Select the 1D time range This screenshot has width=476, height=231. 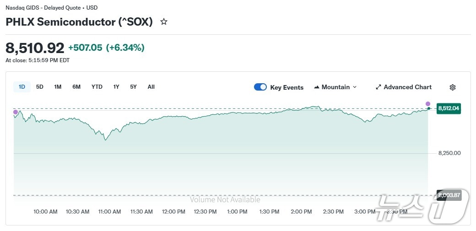click(22, 87)
